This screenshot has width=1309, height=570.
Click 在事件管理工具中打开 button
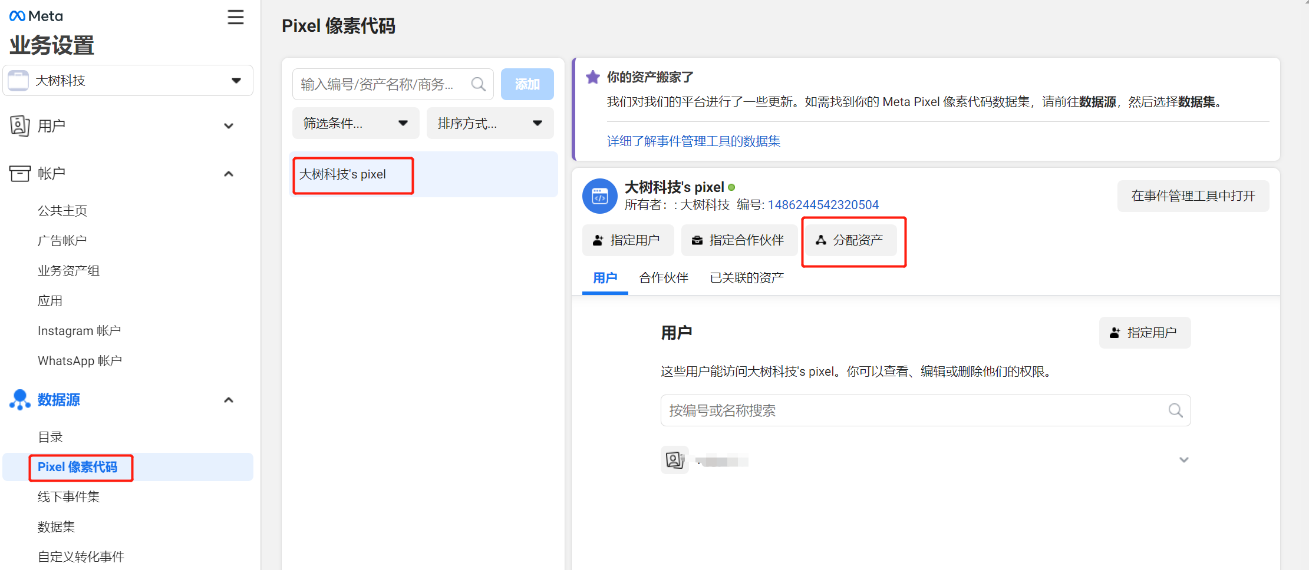(1193, 196)
